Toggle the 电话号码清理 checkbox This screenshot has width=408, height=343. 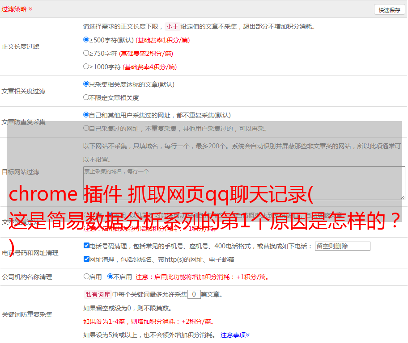click(x=86, y=246)
